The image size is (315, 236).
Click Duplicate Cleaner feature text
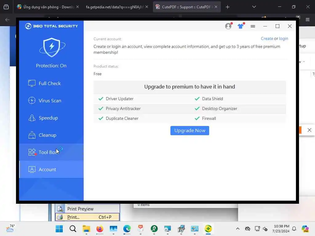[x=122, y=118]
